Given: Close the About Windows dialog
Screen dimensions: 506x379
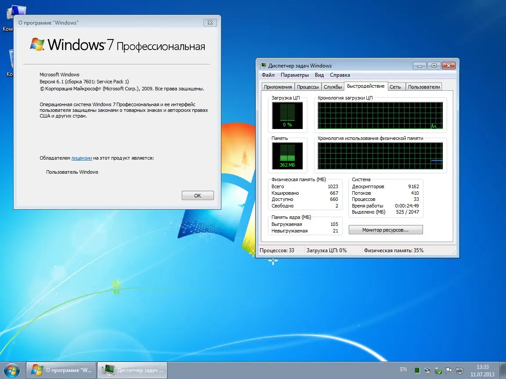Looking at the screenshot, I should click(210, 22).
